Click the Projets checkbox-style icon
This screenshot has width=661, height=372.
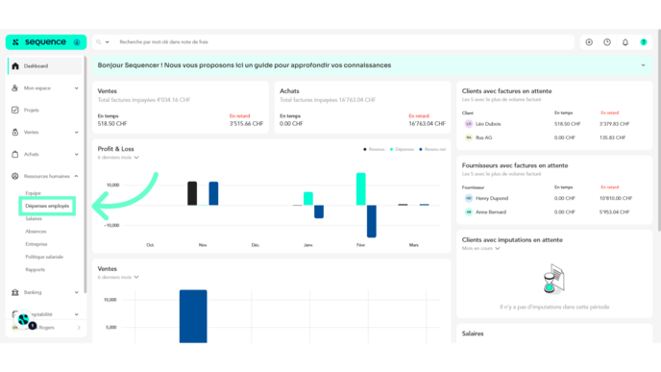click(x=15, y=111)
